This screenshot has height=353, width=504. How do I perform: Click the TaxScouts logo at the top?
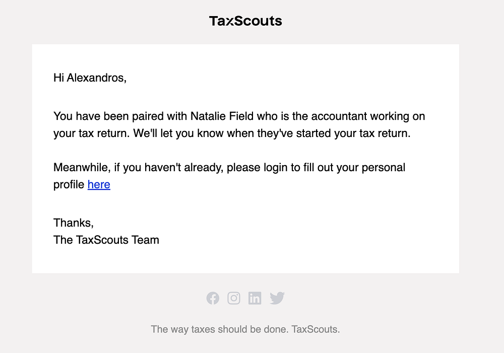(245, 21)
